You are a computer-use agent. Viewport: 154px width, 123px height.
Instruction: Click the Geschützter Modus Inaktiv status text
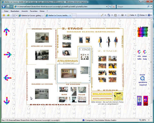click(105, 120)
